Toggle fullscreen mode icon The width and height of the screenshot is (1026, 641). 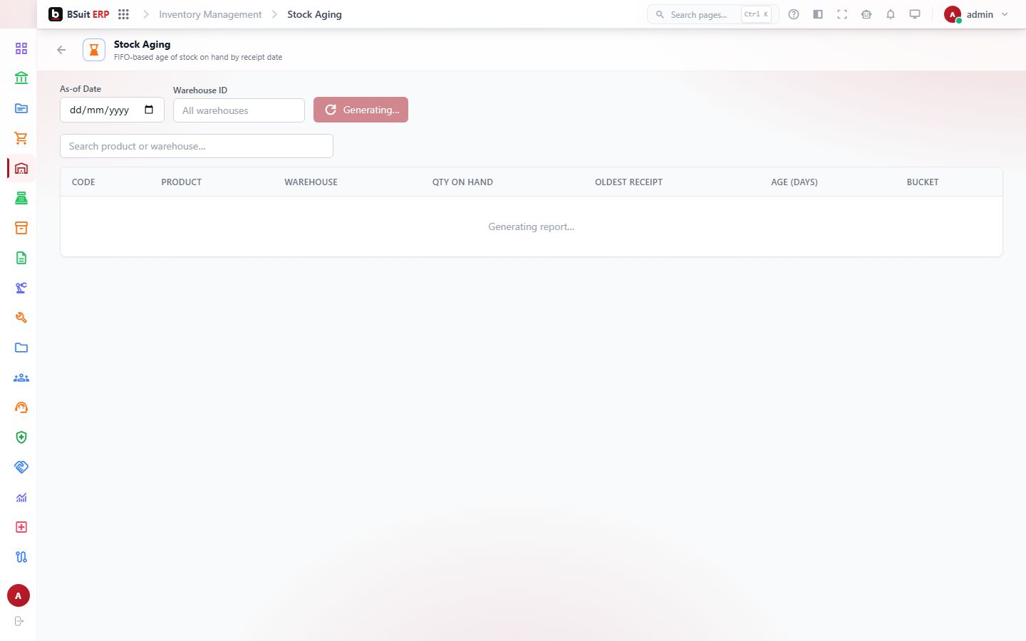tap(842, 14)
